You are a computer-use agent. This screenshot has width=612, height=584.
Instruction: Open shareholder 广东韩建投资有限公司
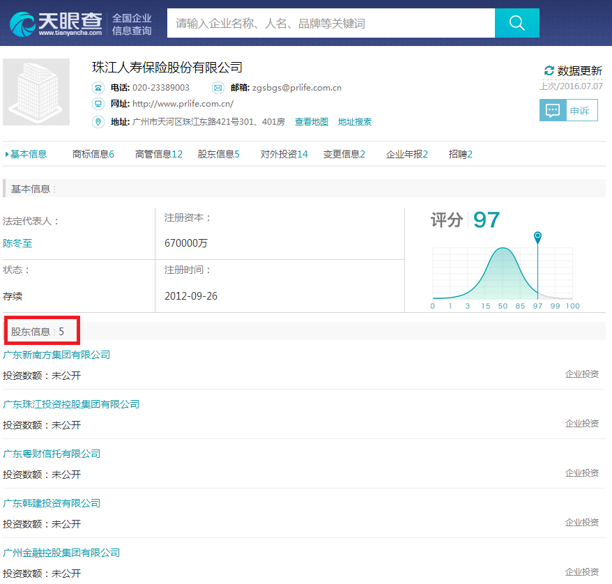(52, 503)
